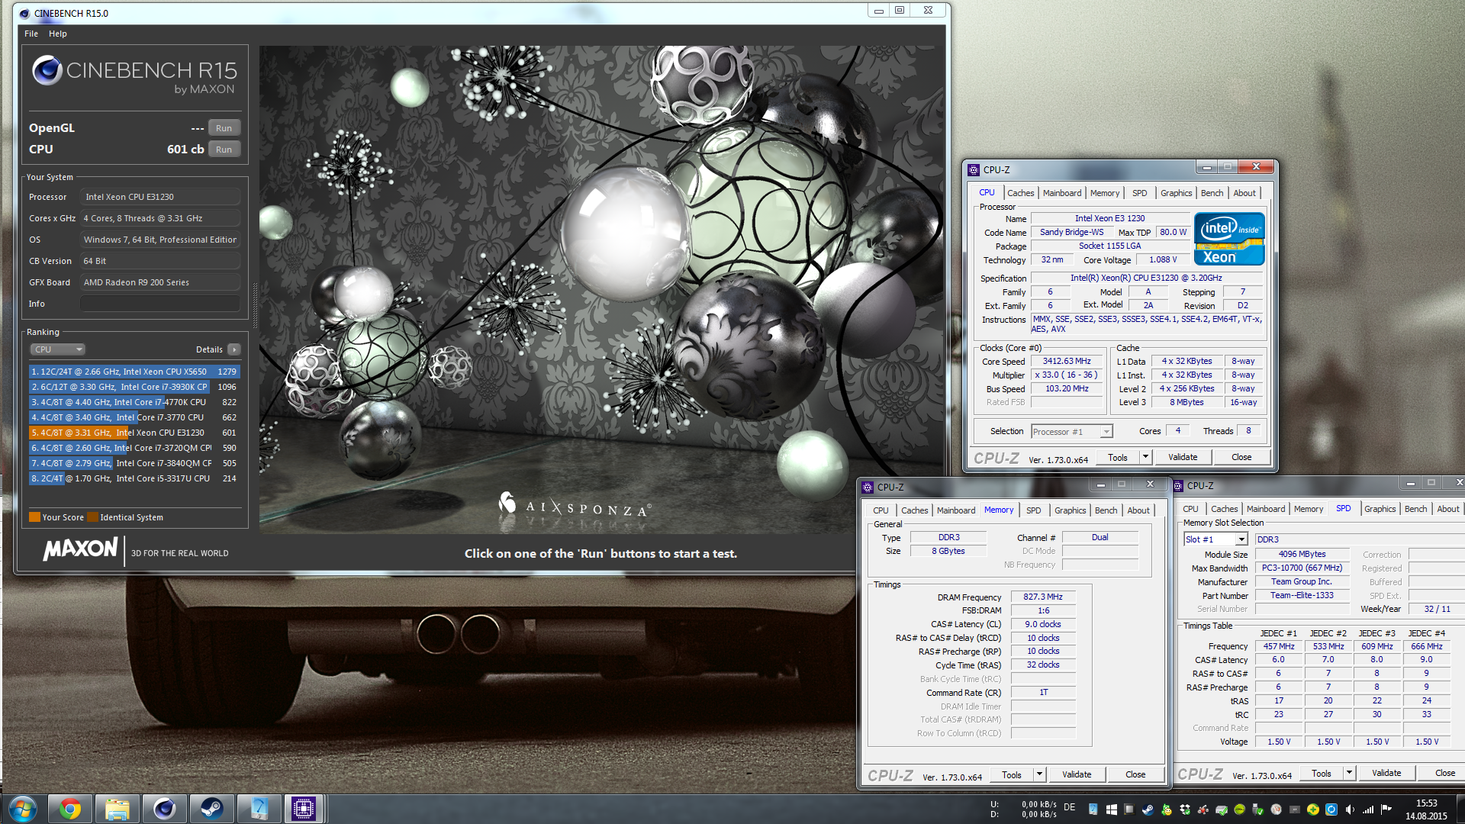Open Graphics tab in top CPU-Z window
Image resolution: width=1465 pixels, height=824 pixels.
[x=1176, y=193]
